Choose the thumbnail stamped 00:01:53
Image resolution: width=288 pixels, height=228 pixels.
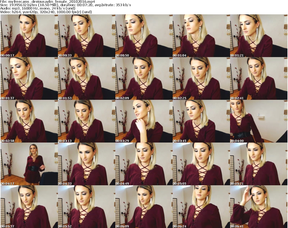(x=87, y=78)
